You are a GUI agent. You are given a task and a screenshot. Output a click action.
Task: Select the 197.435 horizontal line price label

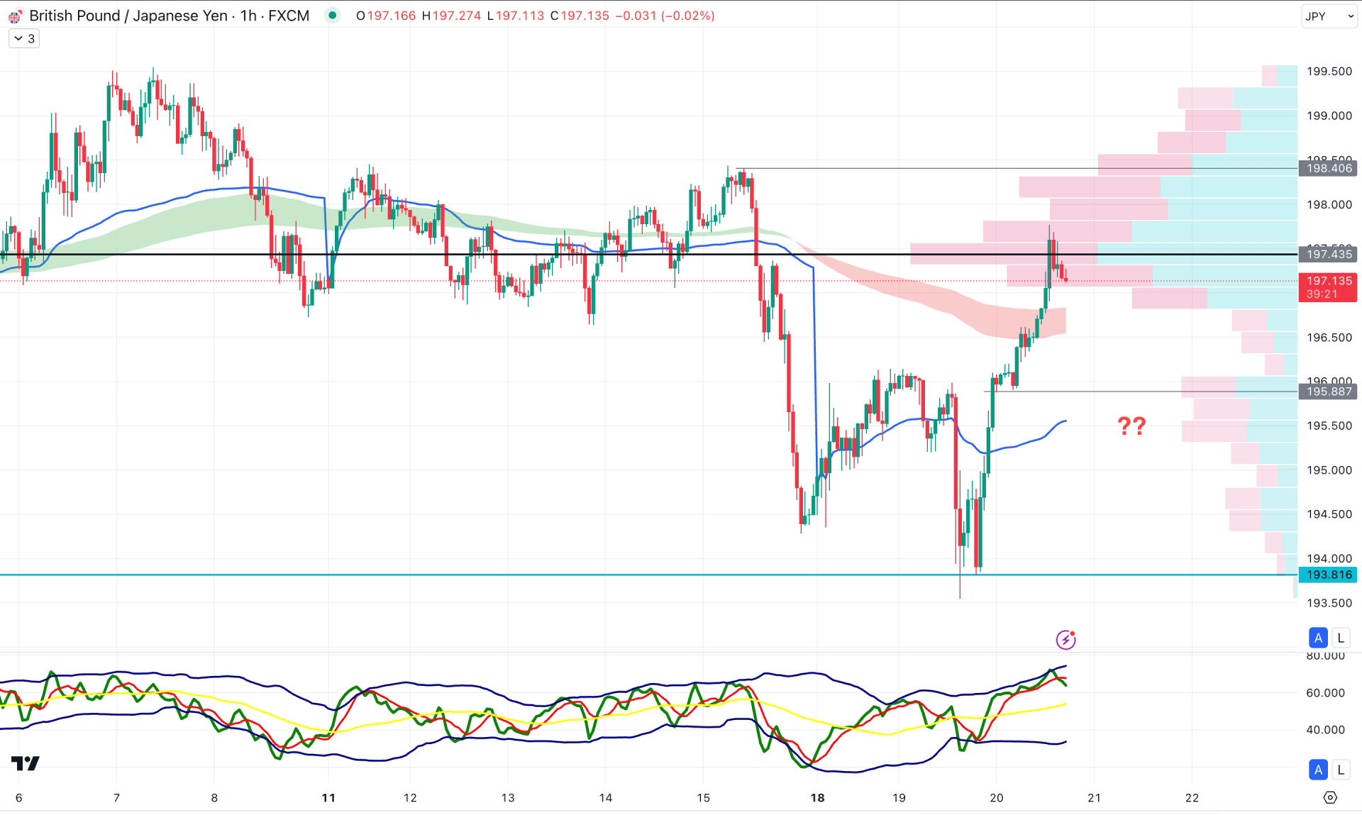1328,254
